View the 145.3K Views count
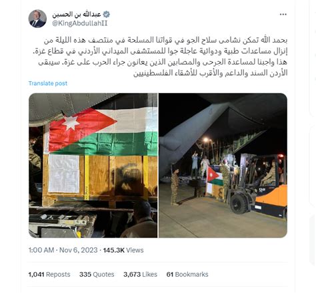The height and width of the screenshot is (294, 316). point(123,250)
